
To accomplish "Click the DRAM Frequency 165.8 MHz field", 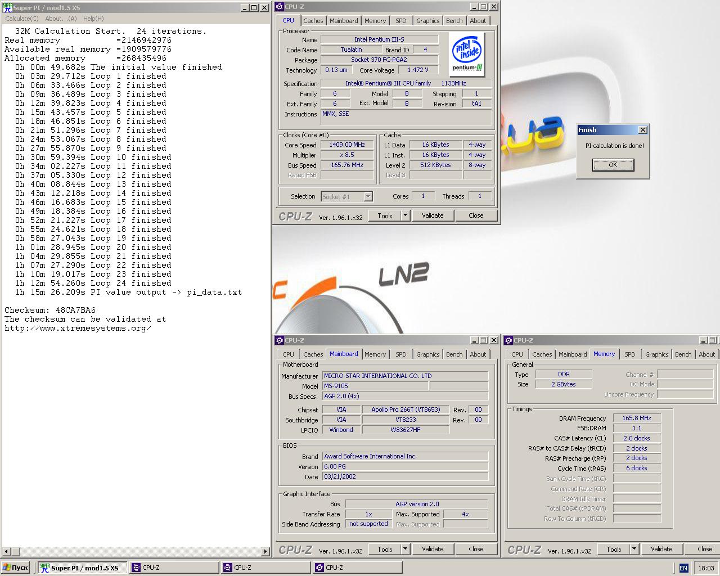I will (637, 418).
